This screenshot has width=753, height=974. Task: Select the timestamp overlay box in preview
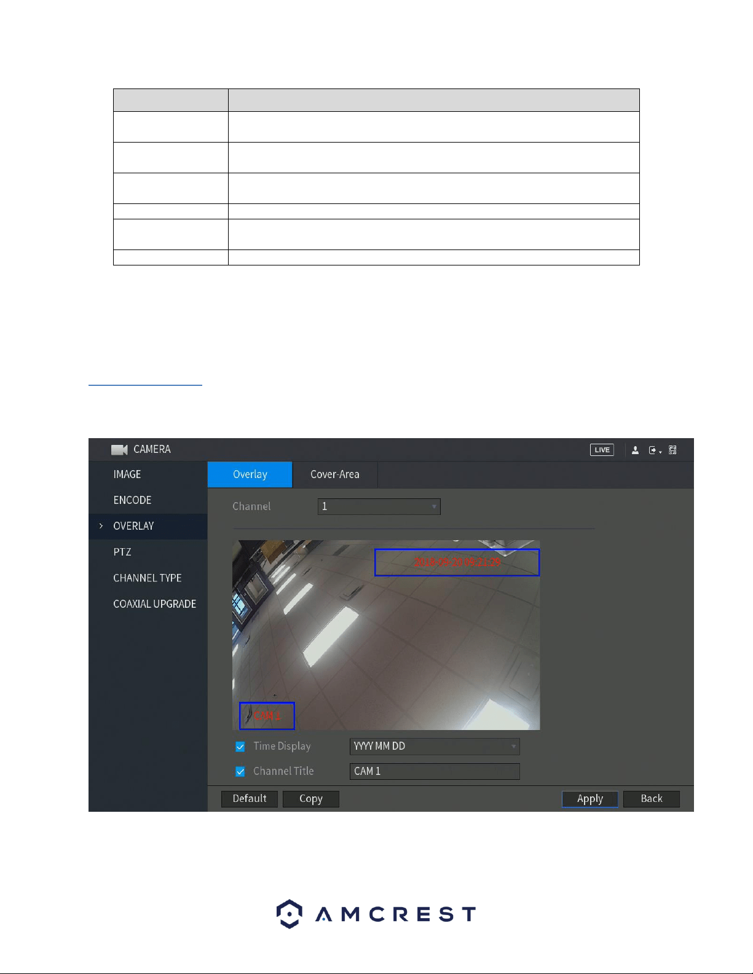click(457, 562)
